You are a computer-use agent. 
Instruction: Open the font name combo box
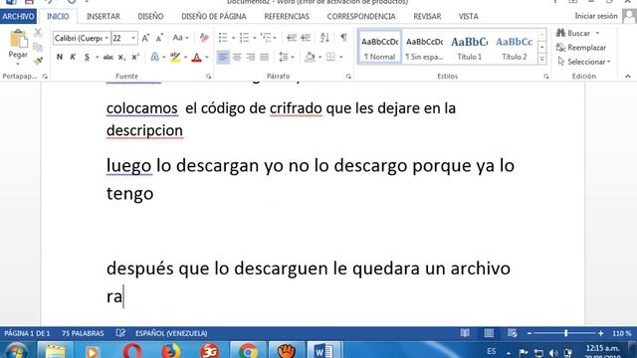tap(82, 38)
